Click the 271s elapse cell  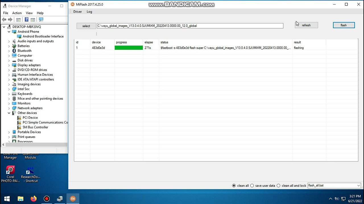[x=148, y=48]
